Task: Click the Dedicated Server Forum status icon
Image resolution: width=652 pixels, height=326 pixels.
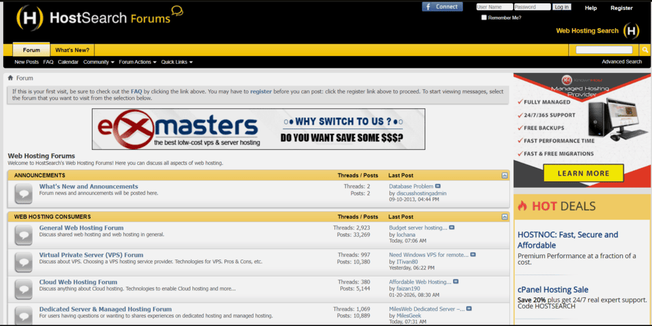Action: pyautogui.click(x=23, y=316)
